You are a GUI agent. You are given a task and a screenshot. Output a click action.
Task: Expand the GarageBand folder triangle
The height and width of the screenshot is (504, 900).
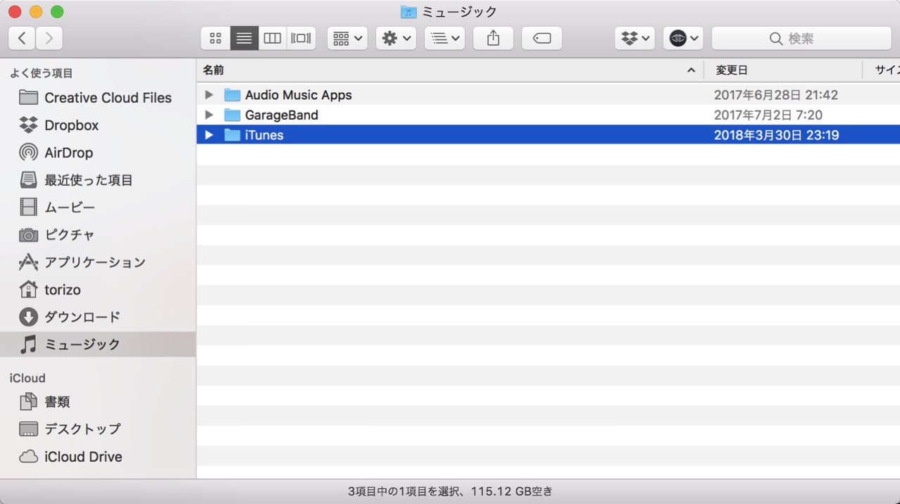[209, 115]
